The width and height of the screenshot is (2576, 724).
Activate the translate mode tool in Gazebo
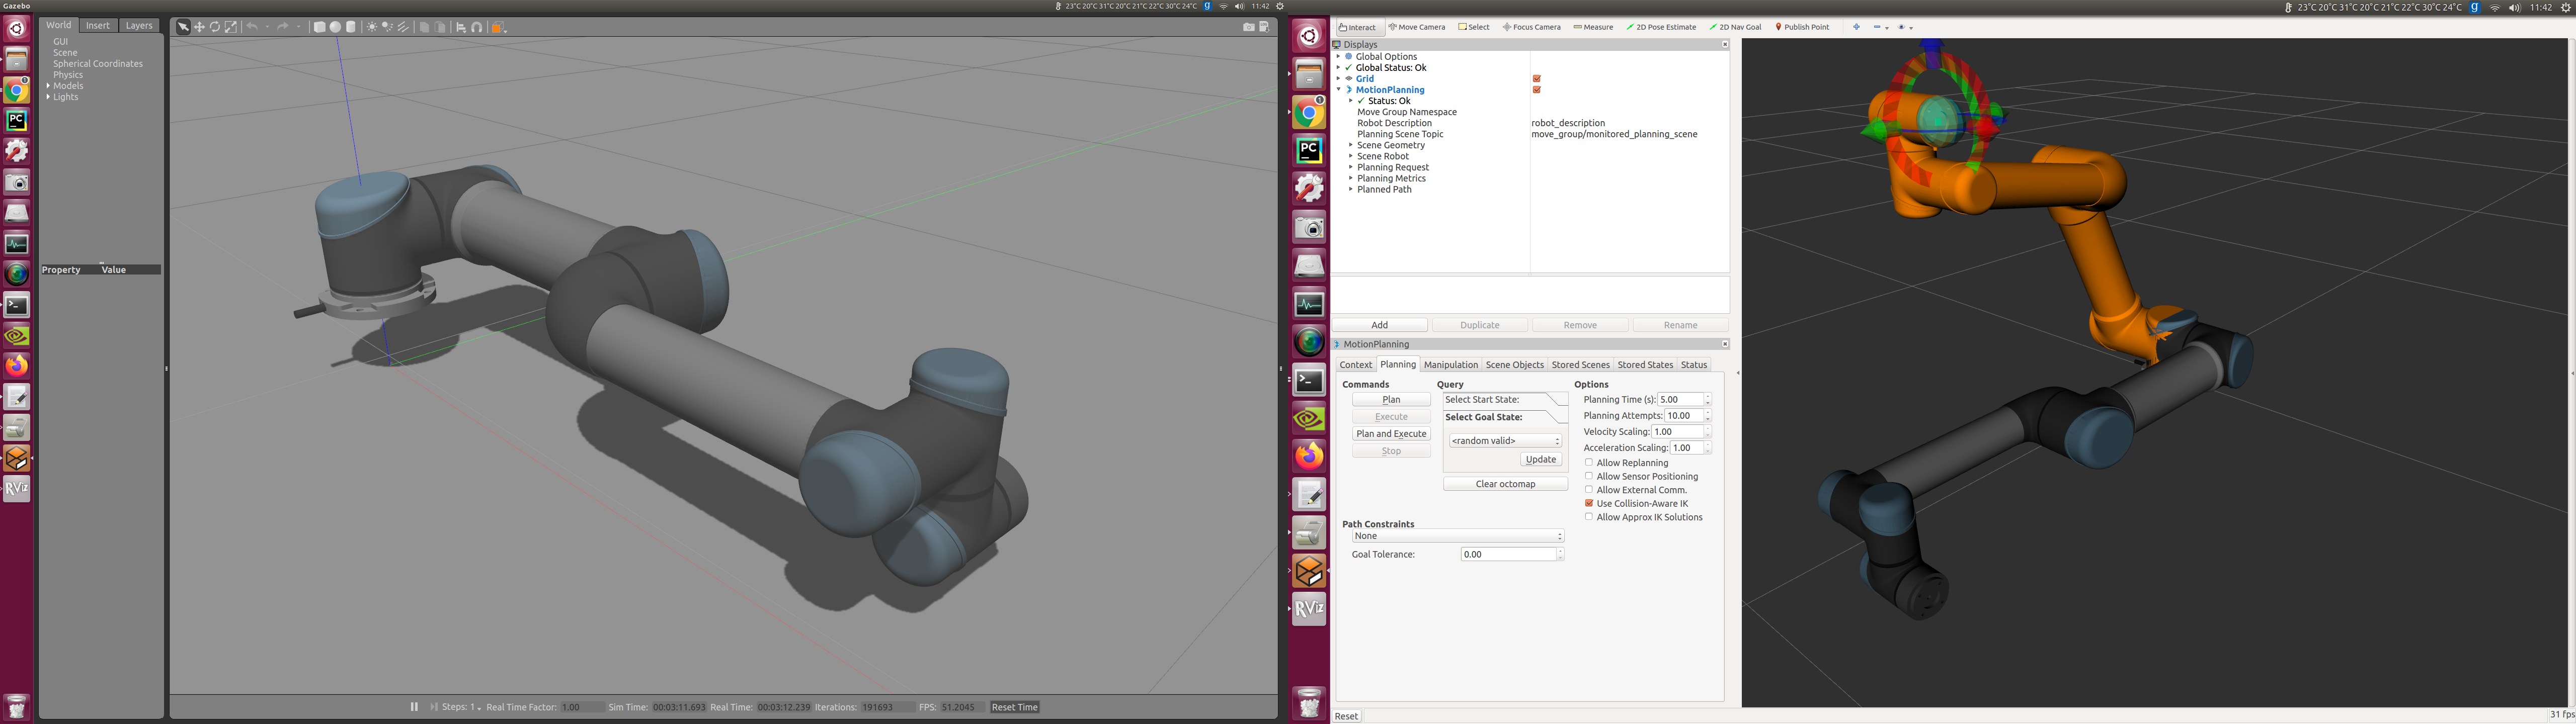pyautogui.click(x=199, y=27)
